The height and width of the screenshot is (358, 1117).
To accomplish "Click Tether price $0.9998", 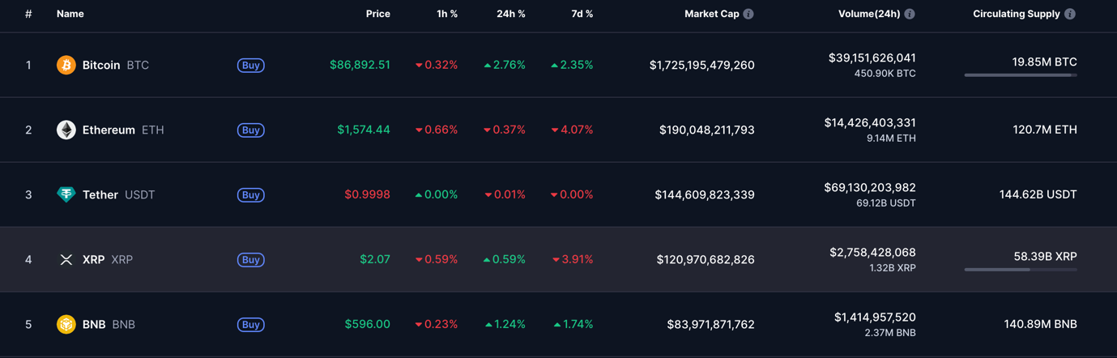I will 367,194.
